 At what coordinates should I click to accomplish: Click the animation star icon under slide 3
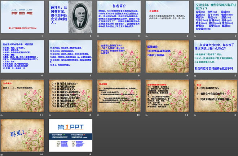click(98, 36)
